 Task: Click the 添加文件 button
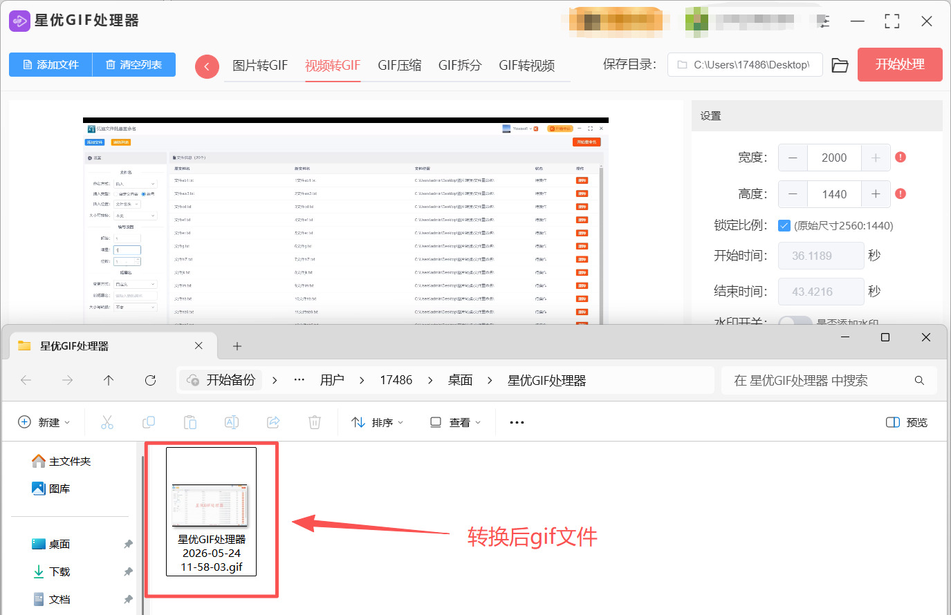point(50,65)
